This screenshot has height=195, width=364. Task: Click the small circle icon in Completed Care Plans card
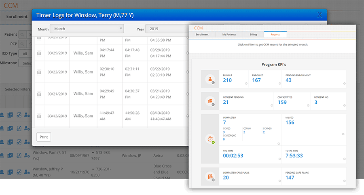coord(279,181)
